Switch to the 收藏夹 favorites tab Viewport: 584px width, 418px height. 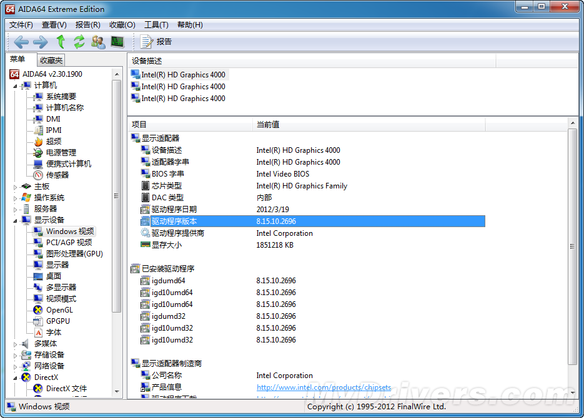tap(51, 61)
